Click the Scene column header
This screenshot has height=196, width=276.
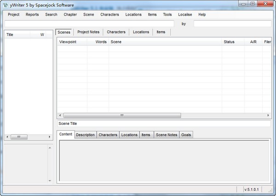click(x=165, y=42)
